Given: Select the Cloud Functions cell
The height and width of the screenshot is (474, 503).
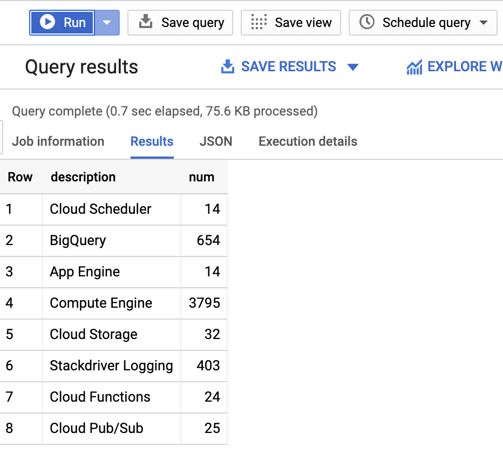Looking at the screenshot, I should 112,397.
